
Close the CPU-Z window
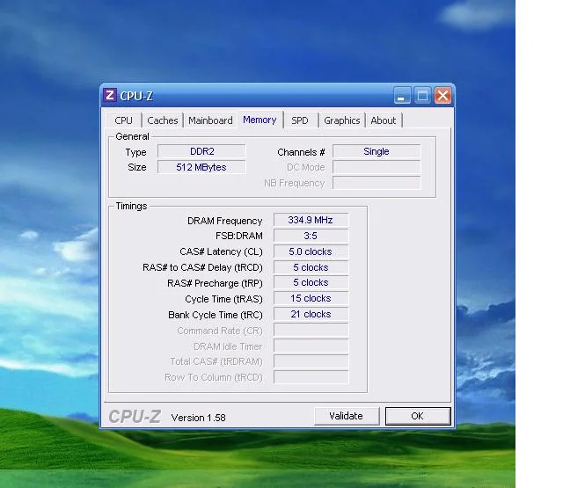coord(442,96)
